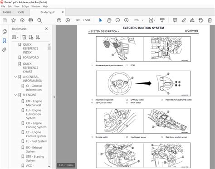Open the fit page options
The image size is (215, 169).
coord(152,20)
